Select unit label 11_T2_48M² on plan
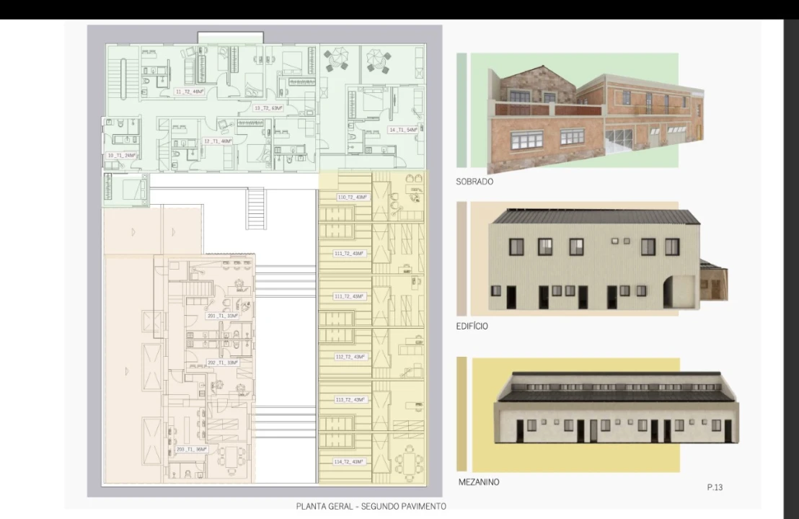The height and width of the screenshot is (519, 799). tap(190, 92)
